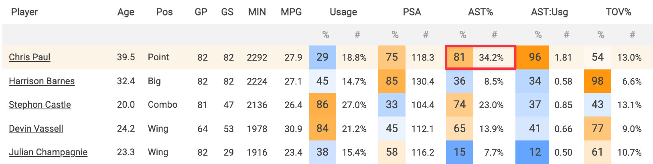Sort the table by MIN header
Image resolution: width=653 pixels, height=164 pixels.
tap(257, 12)
